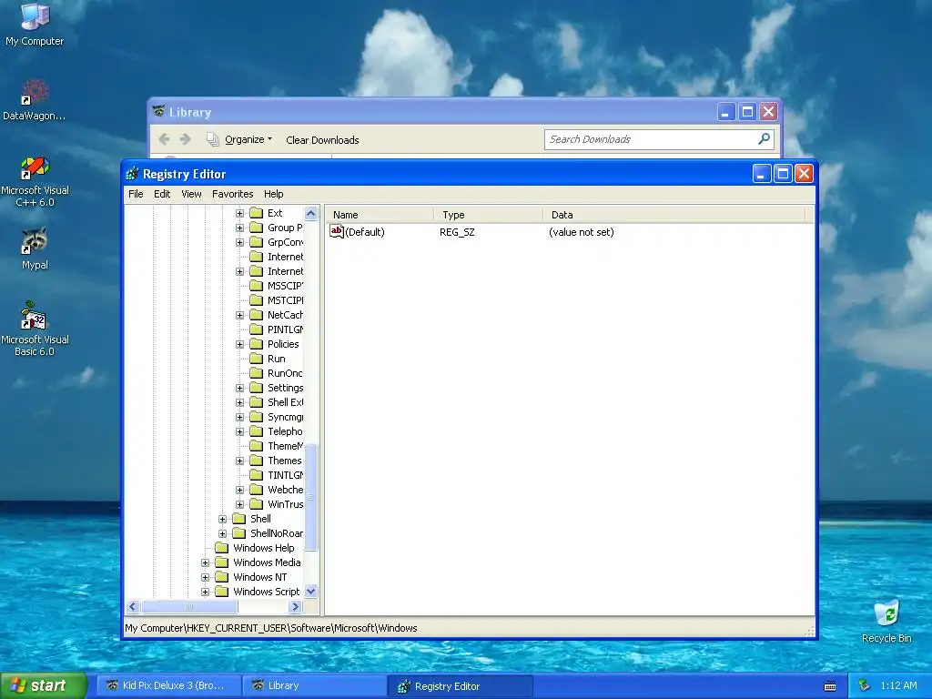
Task: Expand the Settings key node
Action: pyautogui.click(x=239, y=388)
